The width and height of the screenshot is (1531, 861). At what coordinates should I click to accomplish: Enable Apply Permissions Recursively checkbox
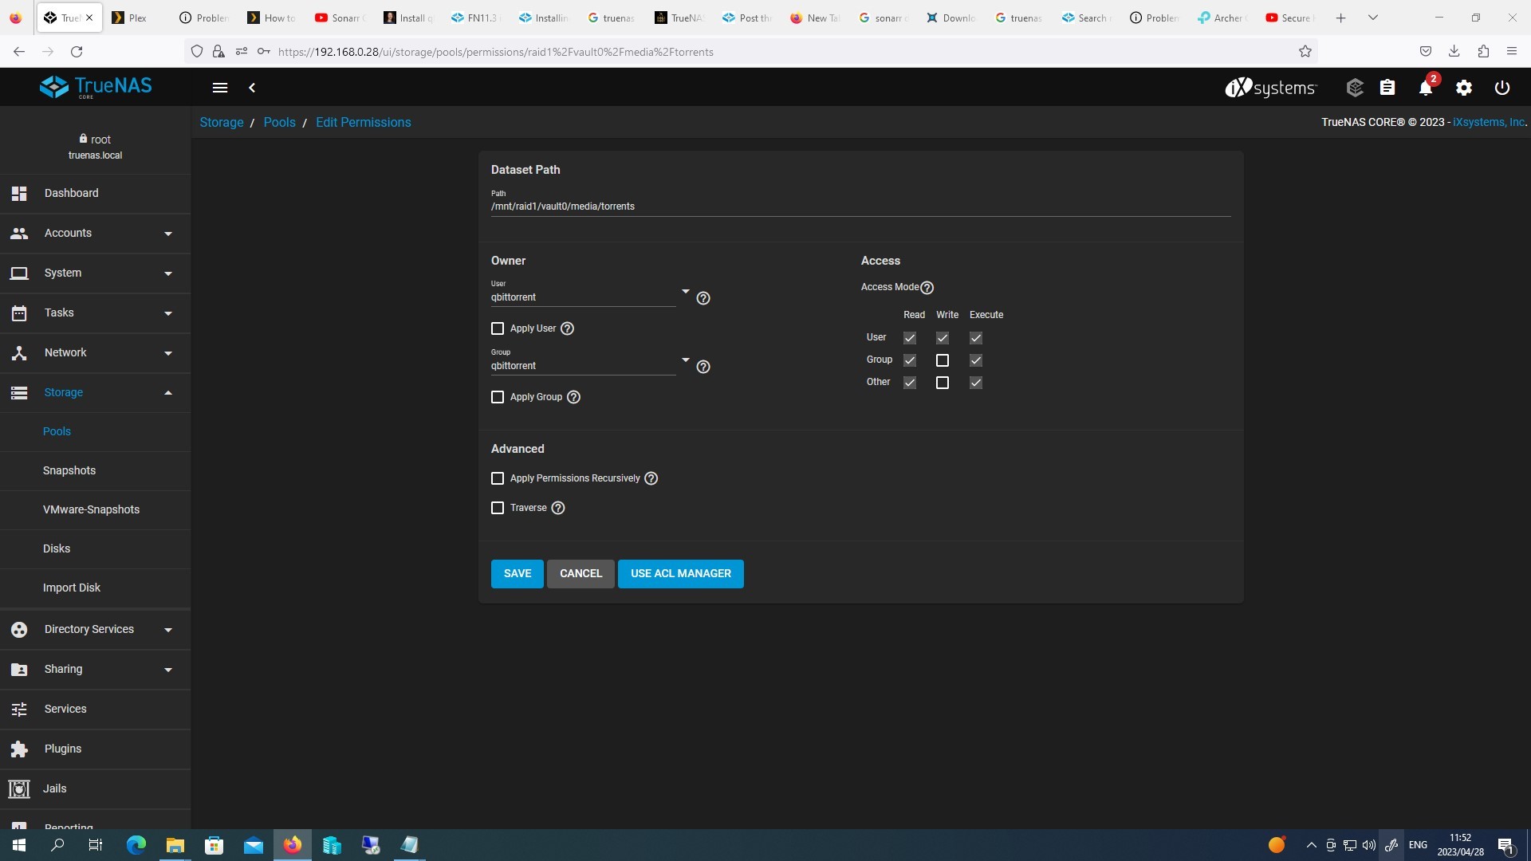click(498, 478)
